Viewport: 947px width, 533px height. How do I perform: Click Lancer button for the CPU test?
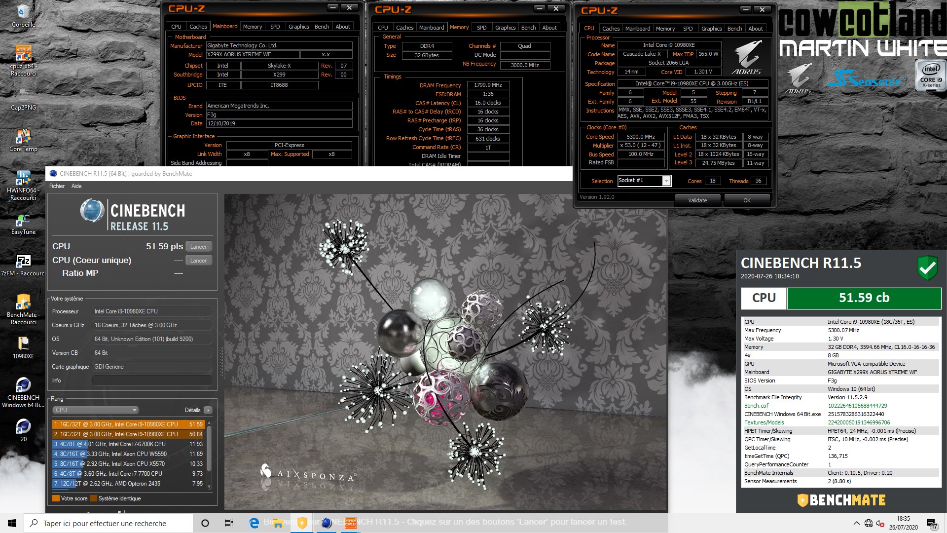pos(198,247)
